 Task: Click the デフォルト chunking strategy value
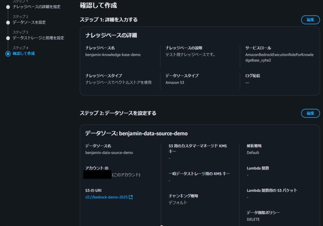click(x=178, y=203)
